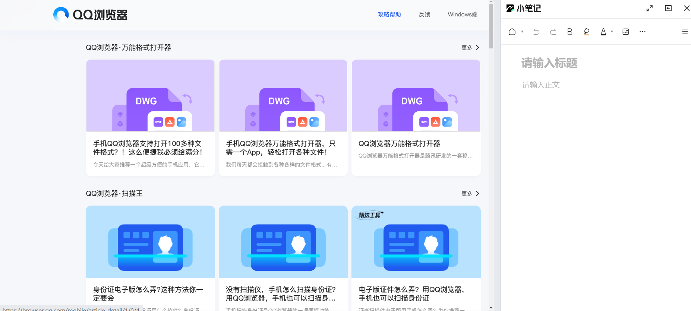
Task: Switch to Windows端 nav item
Action: [x=463, y=15]
